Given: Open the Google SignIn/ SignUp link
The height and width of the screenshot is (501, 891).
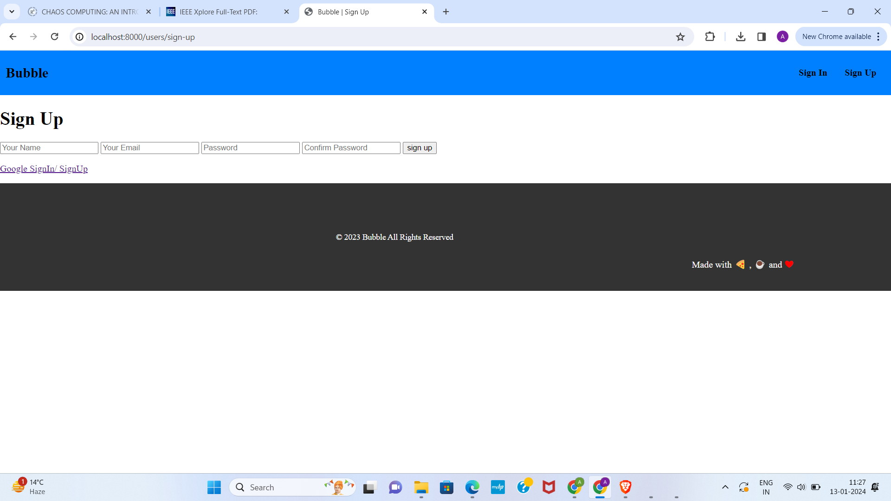Looking at the screenshot, I should [x=44, y=169].
